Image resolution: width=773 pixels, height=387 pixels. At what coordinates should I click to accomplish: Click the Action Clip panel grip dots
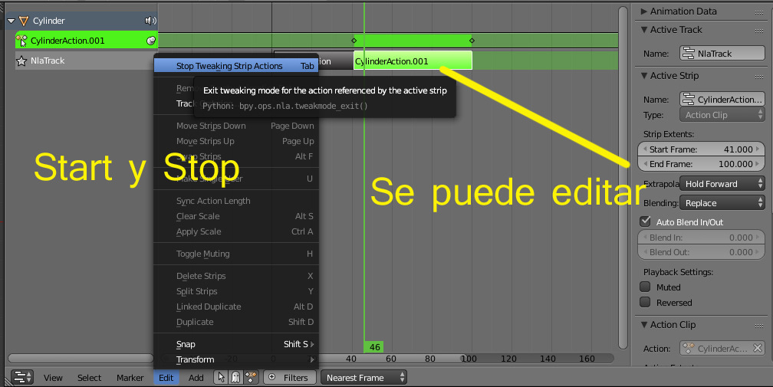(x=759, y=326)
